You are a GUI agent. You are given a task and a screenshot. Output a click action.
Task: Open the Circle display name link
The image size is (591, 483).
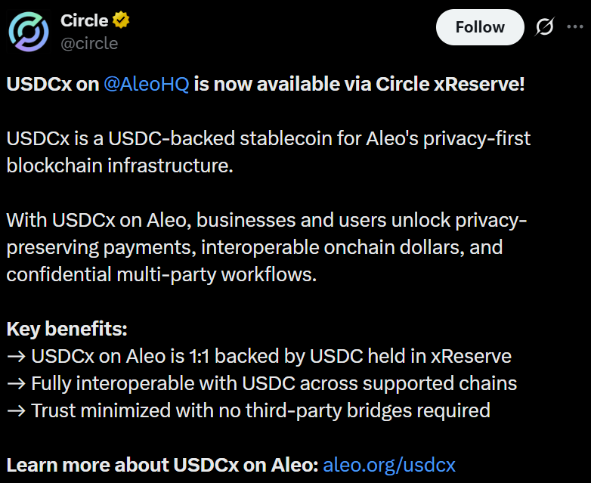(84, 21)
